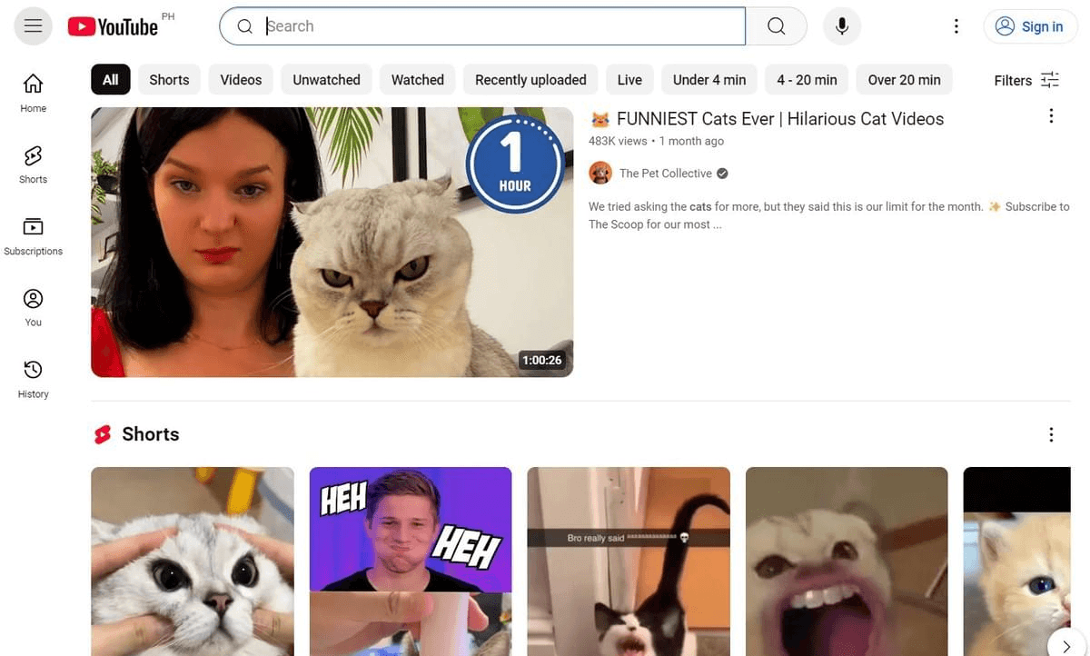This screenshot has height=656, width=1090.
Task: Click the YouTube logo to go home
Action: (118, 26)
